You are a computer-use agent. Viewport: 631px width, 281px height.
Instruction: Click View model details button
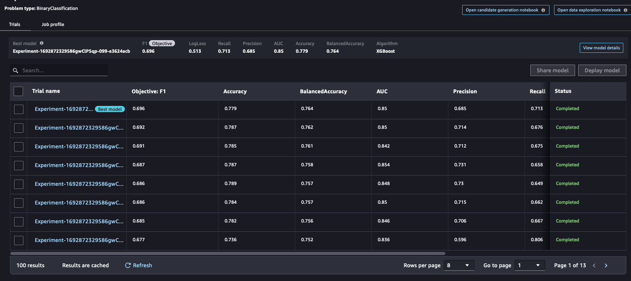(x=602, y=48)
